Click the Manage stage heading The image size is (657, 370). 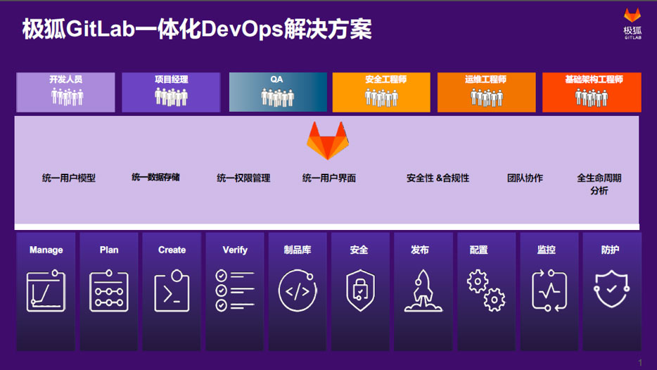[x=46, y=250]
